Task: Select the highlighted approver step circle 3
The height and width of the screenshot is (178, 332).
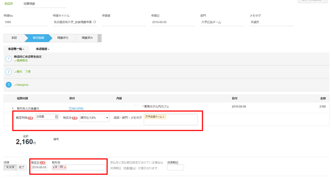Action: click(9, 85)
